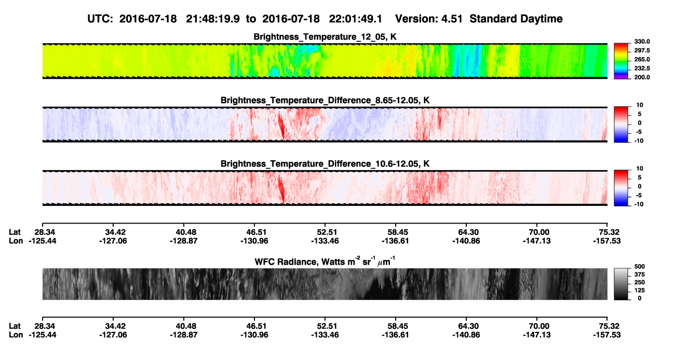The image size is (675, 346).
Task: Click lower axis longitude -127.06 label
Action: 114,335
